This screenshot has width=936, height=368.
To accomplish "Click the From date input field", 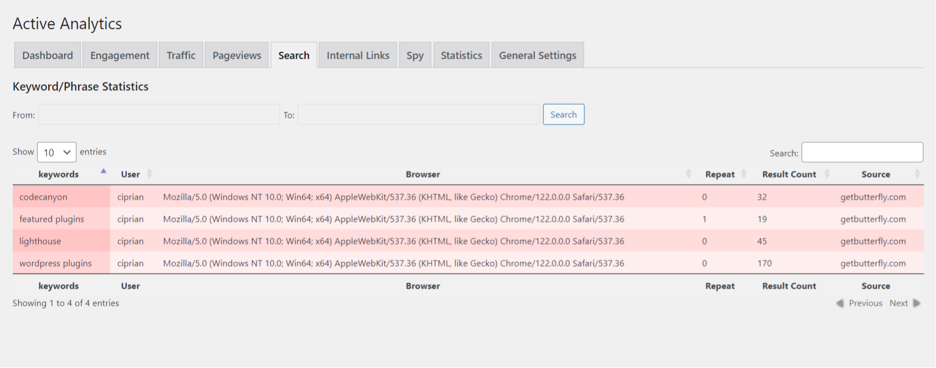I will pos(159,115).
